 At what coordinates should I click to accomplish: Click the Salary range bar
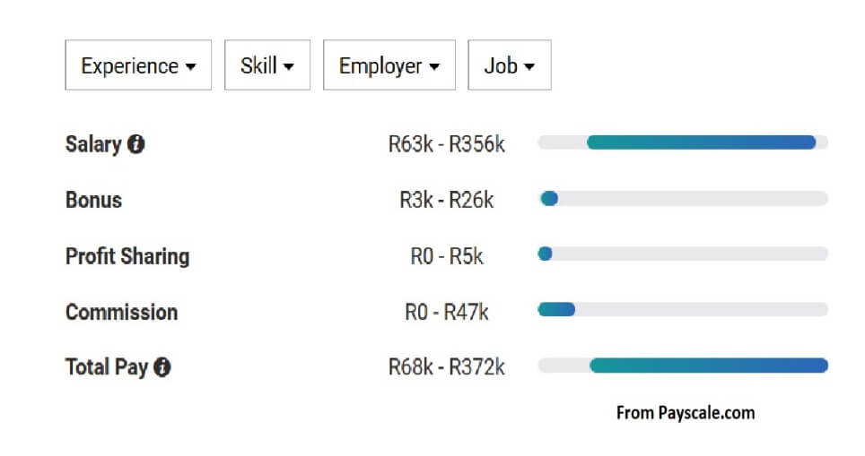[683, 142]
